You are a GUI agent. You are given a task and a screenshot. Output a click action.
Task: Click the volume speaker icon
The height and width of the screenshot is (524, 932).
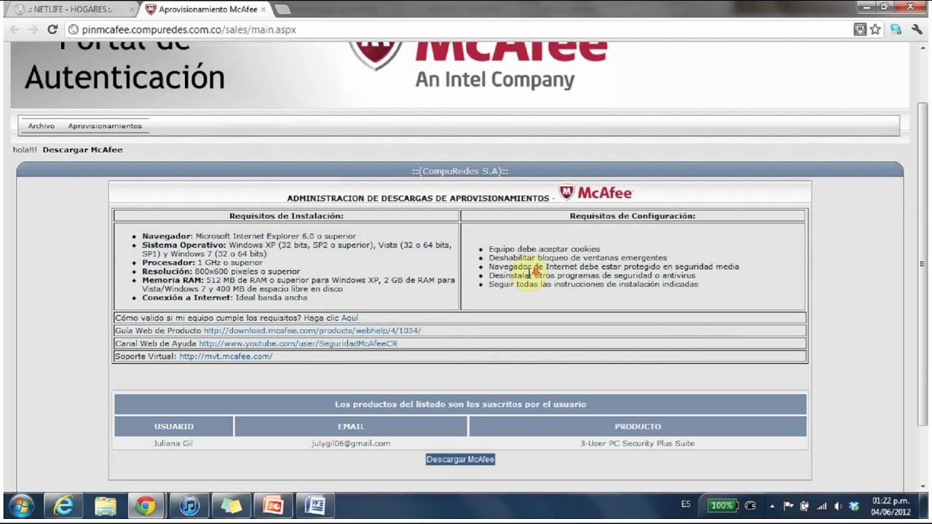pyautogui.click(x=838, y=506)
